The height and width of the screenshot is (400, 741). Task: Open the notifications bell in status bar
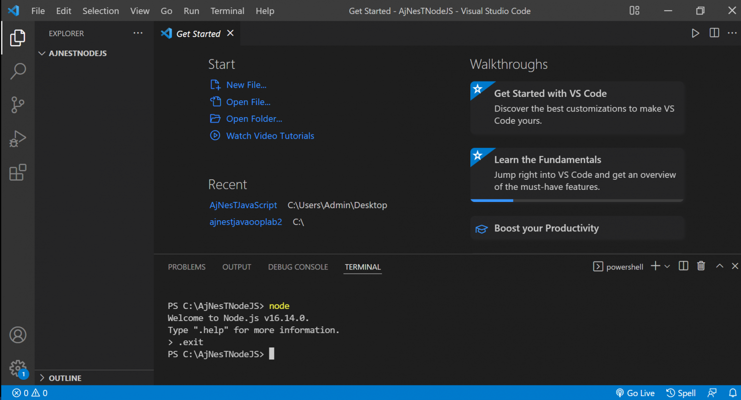(x=732, y=393)
